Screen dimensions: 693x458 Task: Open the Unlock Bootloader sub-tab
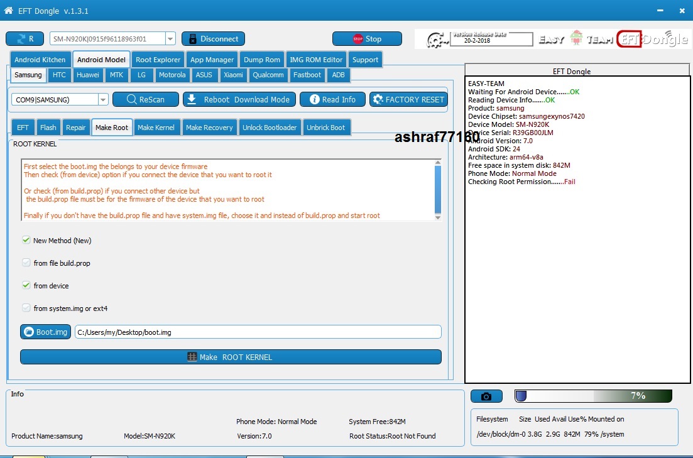point(269,128)
